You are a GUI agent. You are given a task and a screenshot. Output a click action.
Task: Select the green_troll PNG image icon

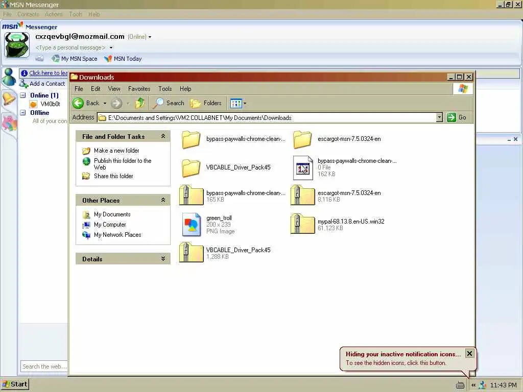click(192, 225)
